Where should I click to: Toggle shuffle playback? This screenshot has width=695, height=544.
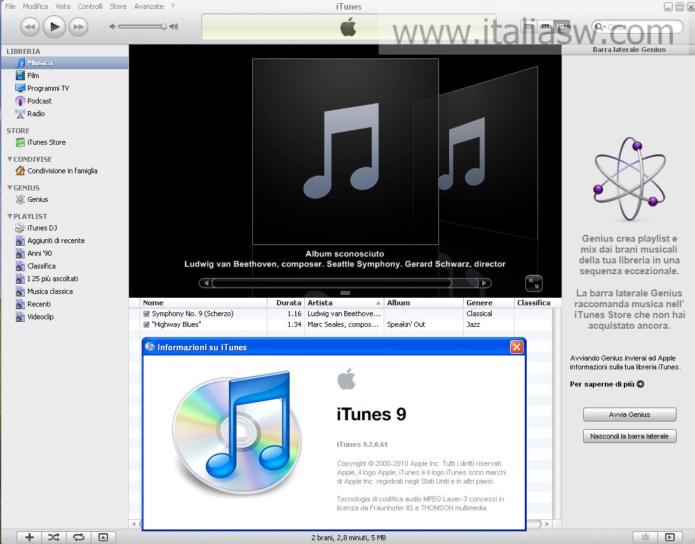coord(54,538)
